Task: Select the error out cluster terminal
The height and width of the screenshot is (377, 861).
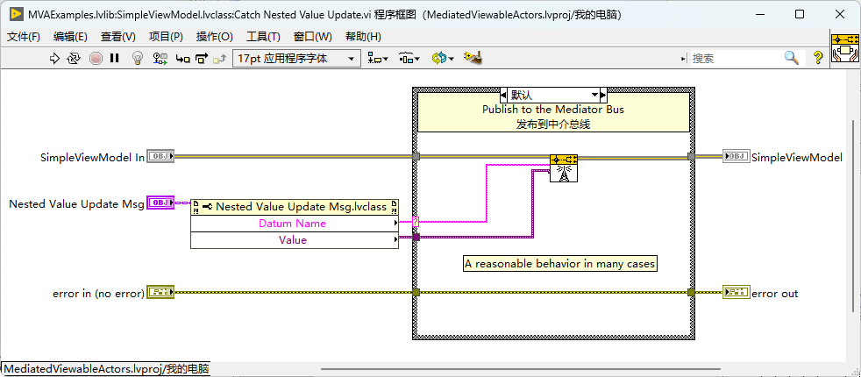Action: [736, 293]
